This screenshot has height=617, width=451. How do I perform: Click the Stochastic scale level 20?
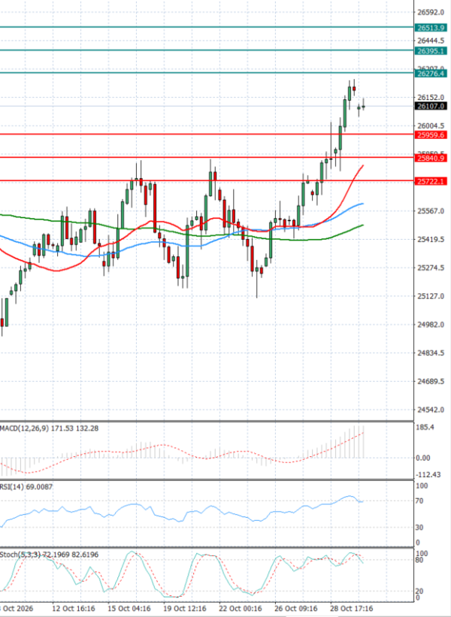click(x=420, y=591)
